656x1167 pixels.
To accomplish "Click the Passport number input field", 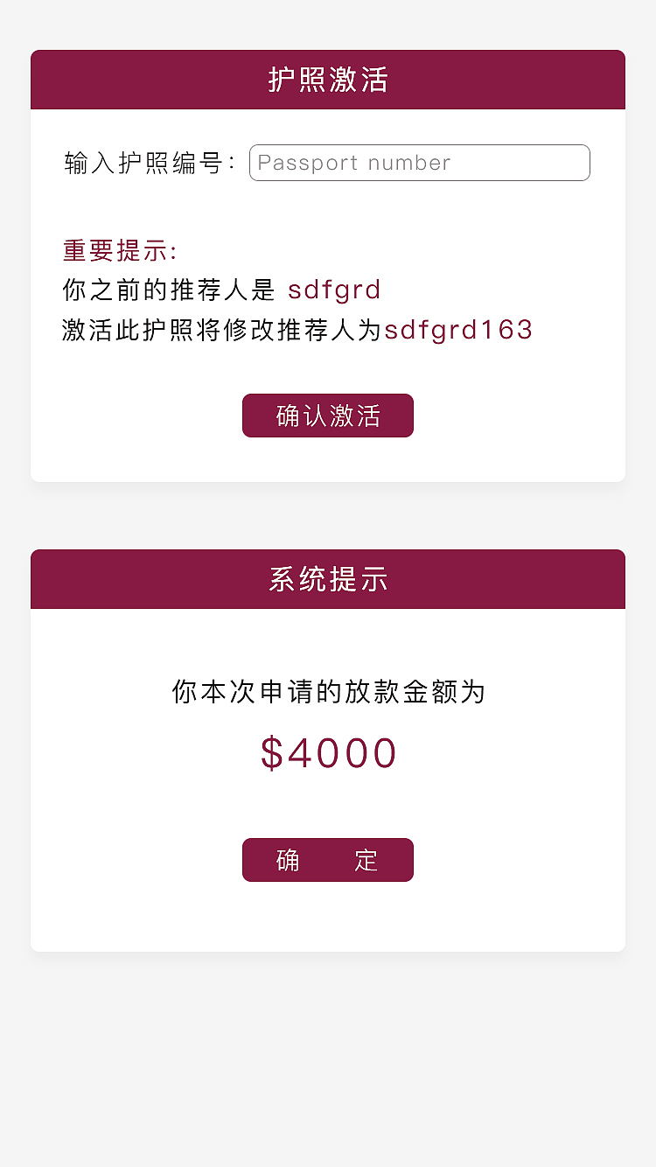I will click(x=419, y=163).
